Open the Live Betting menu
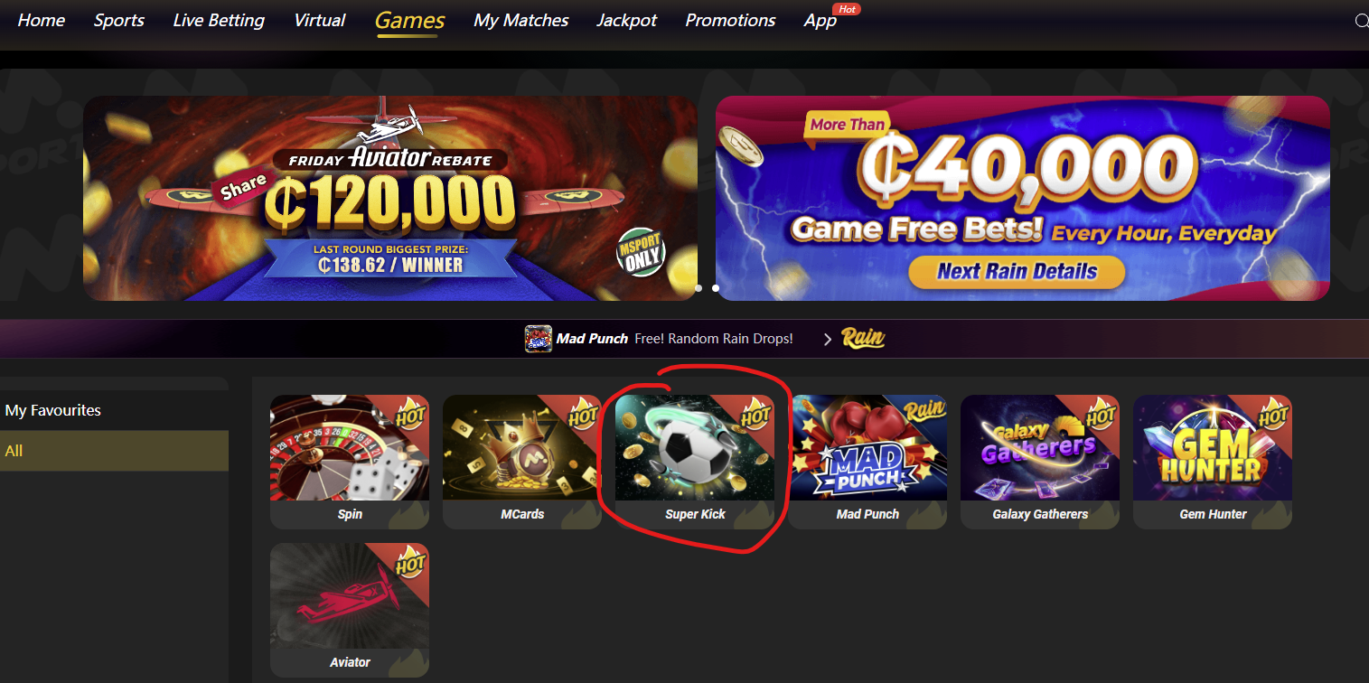1369x683 pixels. tap(219, 20)
